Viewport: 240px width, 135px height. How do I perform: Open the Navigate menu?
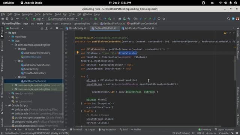pyautogui.click(x=27, y=14)
